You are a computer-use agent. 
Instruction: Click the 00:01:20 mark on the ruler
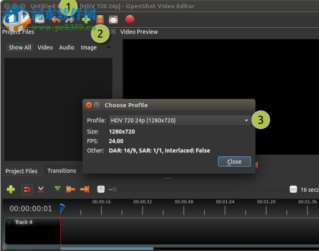266,202
